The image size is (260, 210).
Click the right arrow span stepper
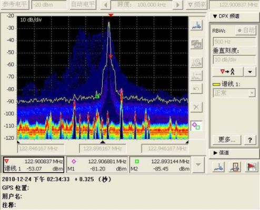click(178, 5)
